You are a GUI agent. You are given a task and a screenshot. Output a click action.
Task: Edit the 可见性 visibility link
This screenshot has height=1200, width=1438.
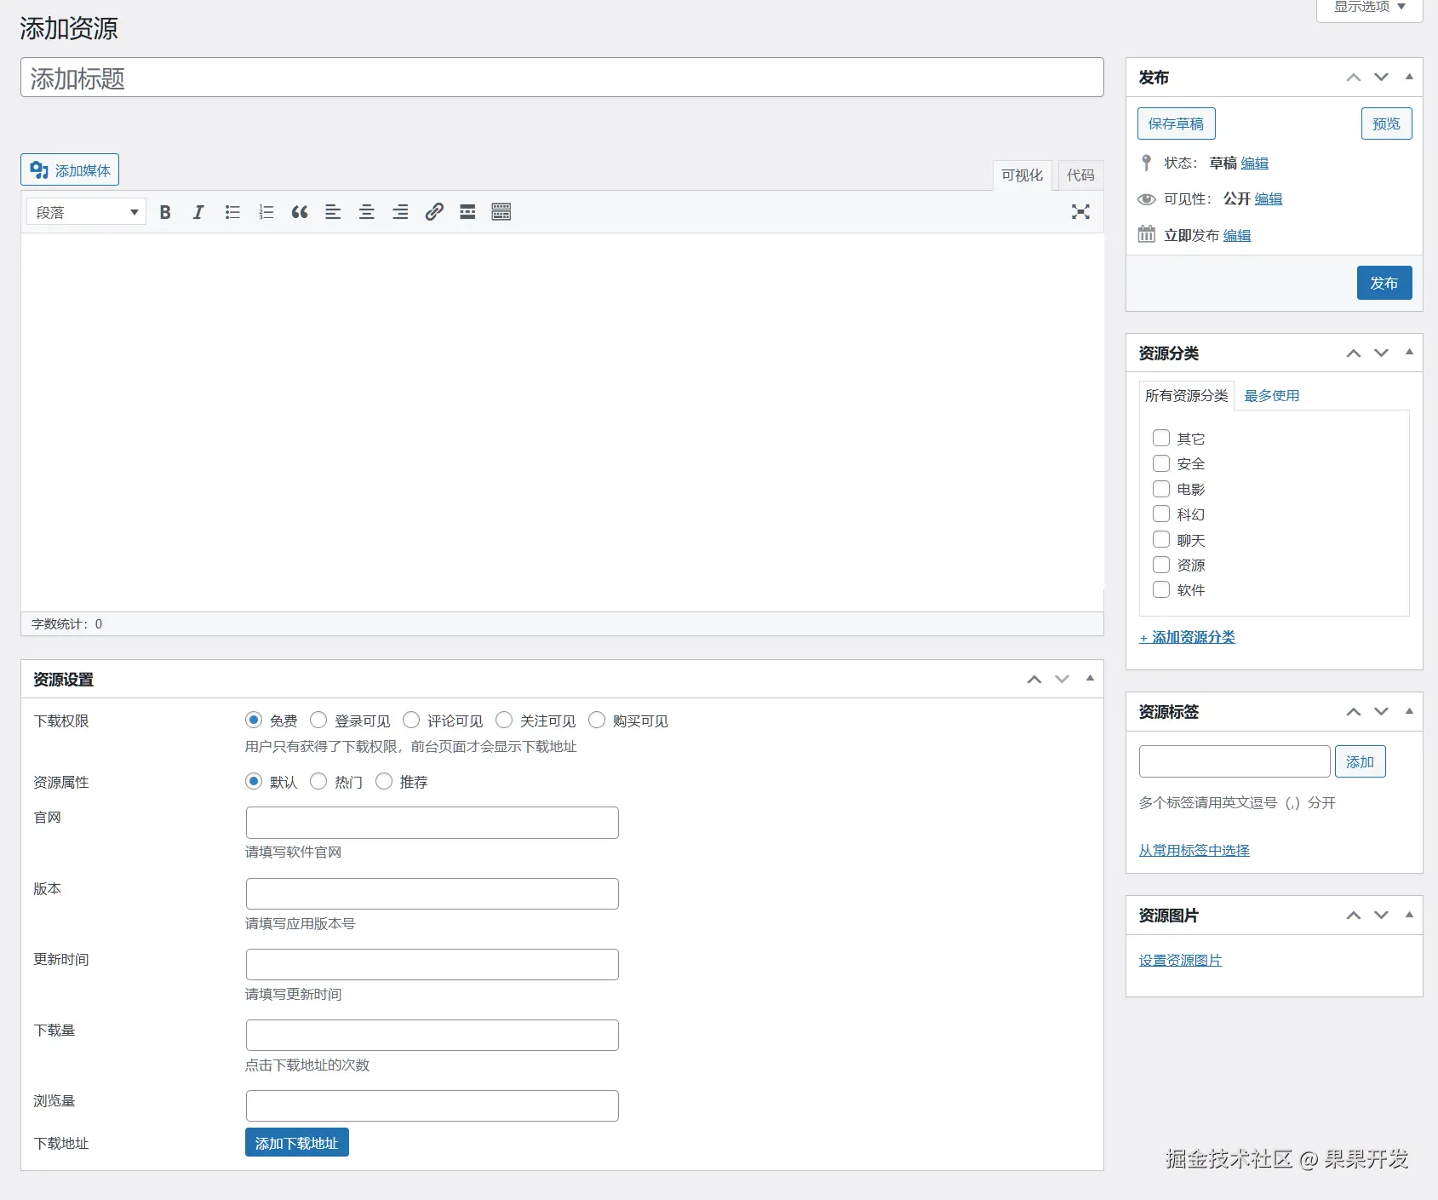coord(1268,199)
